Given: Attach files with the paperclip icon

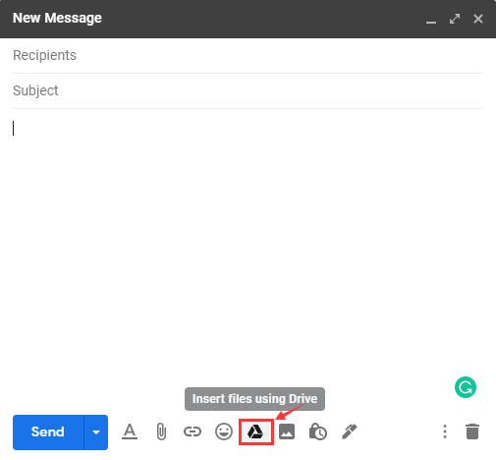Looking at the screenshot, I should click(x=161, y=431).
